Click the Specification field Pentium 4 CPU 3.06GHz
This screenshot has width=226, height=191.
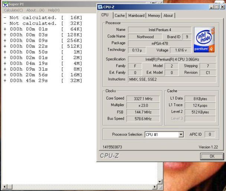pos(172,59)
